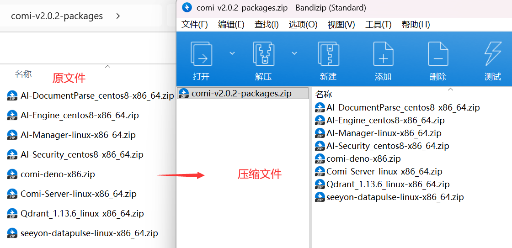Select seeyon-datapulse-linux-x86_64.zip in Explorer window
Screen dimensions: 512x248
pyautogui.click(x=89, y=233)
